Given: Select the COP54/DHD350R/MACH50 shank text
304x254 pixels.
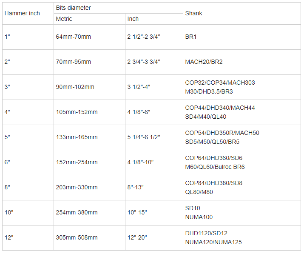Looking at the screenshot, I should point(222,133).
